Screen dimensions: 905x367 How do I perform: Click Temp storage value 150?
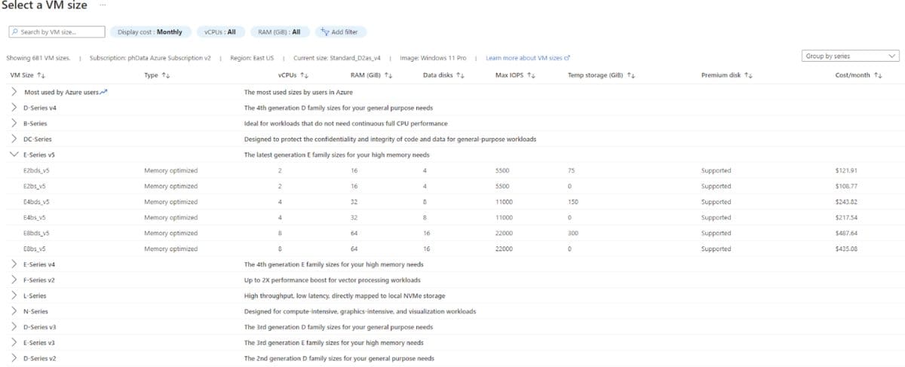(x=572, y=202)
